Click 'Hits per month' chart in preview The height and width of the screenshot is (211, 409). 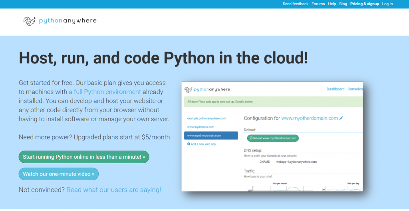[280, 187]
